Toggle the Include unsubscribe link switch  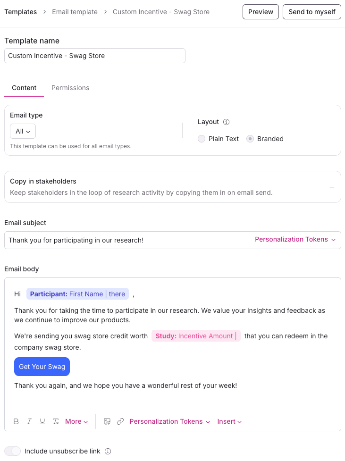pyautogui.click(x=13, y=451)
